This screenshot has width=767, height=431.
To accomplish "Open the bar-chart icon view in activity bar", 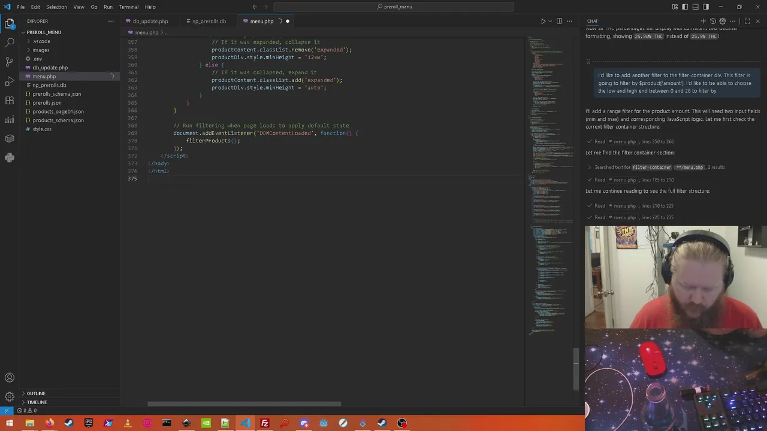I will pyautogui.click(x=10, y=119).
